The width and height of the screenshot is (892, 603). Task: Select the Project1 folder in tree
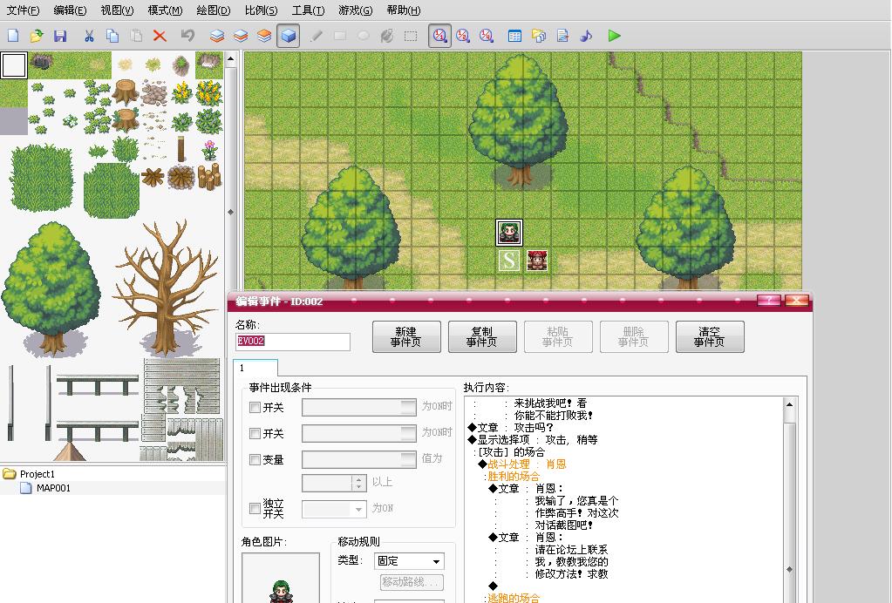point(37,474)
